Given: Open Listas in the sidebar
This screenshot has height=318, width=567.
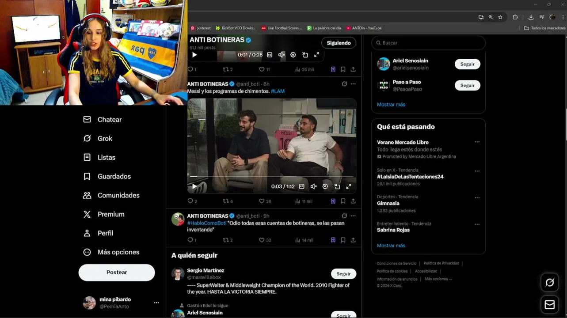Looking at the screenshot, I should (99, 158).
